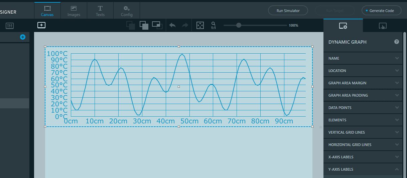The width and height of the screenshot is (407, 178).
Task: Expand the GRAPH AREA PADDING section
Action: click(363, 95)
